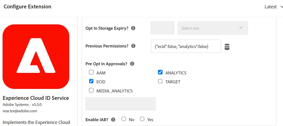
Task: Uncheck the ECID checkbox
Action: [x=91, y=81]
